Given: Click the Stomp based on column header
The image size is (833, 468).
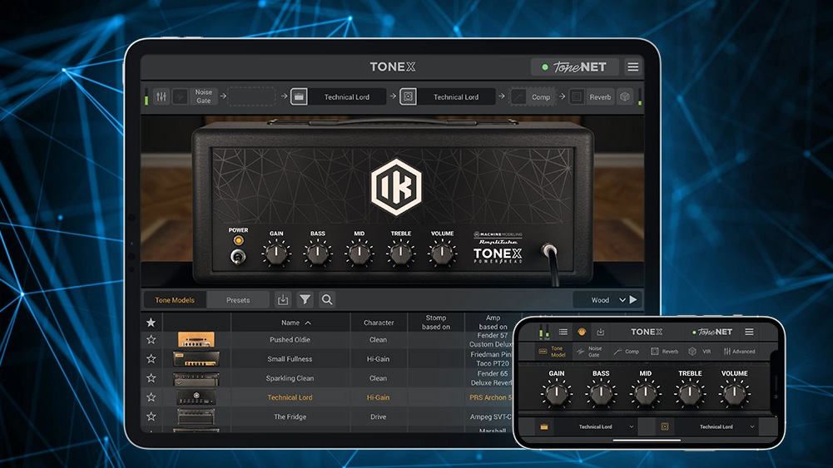Looking at the screenshot, I should point(435,322).
